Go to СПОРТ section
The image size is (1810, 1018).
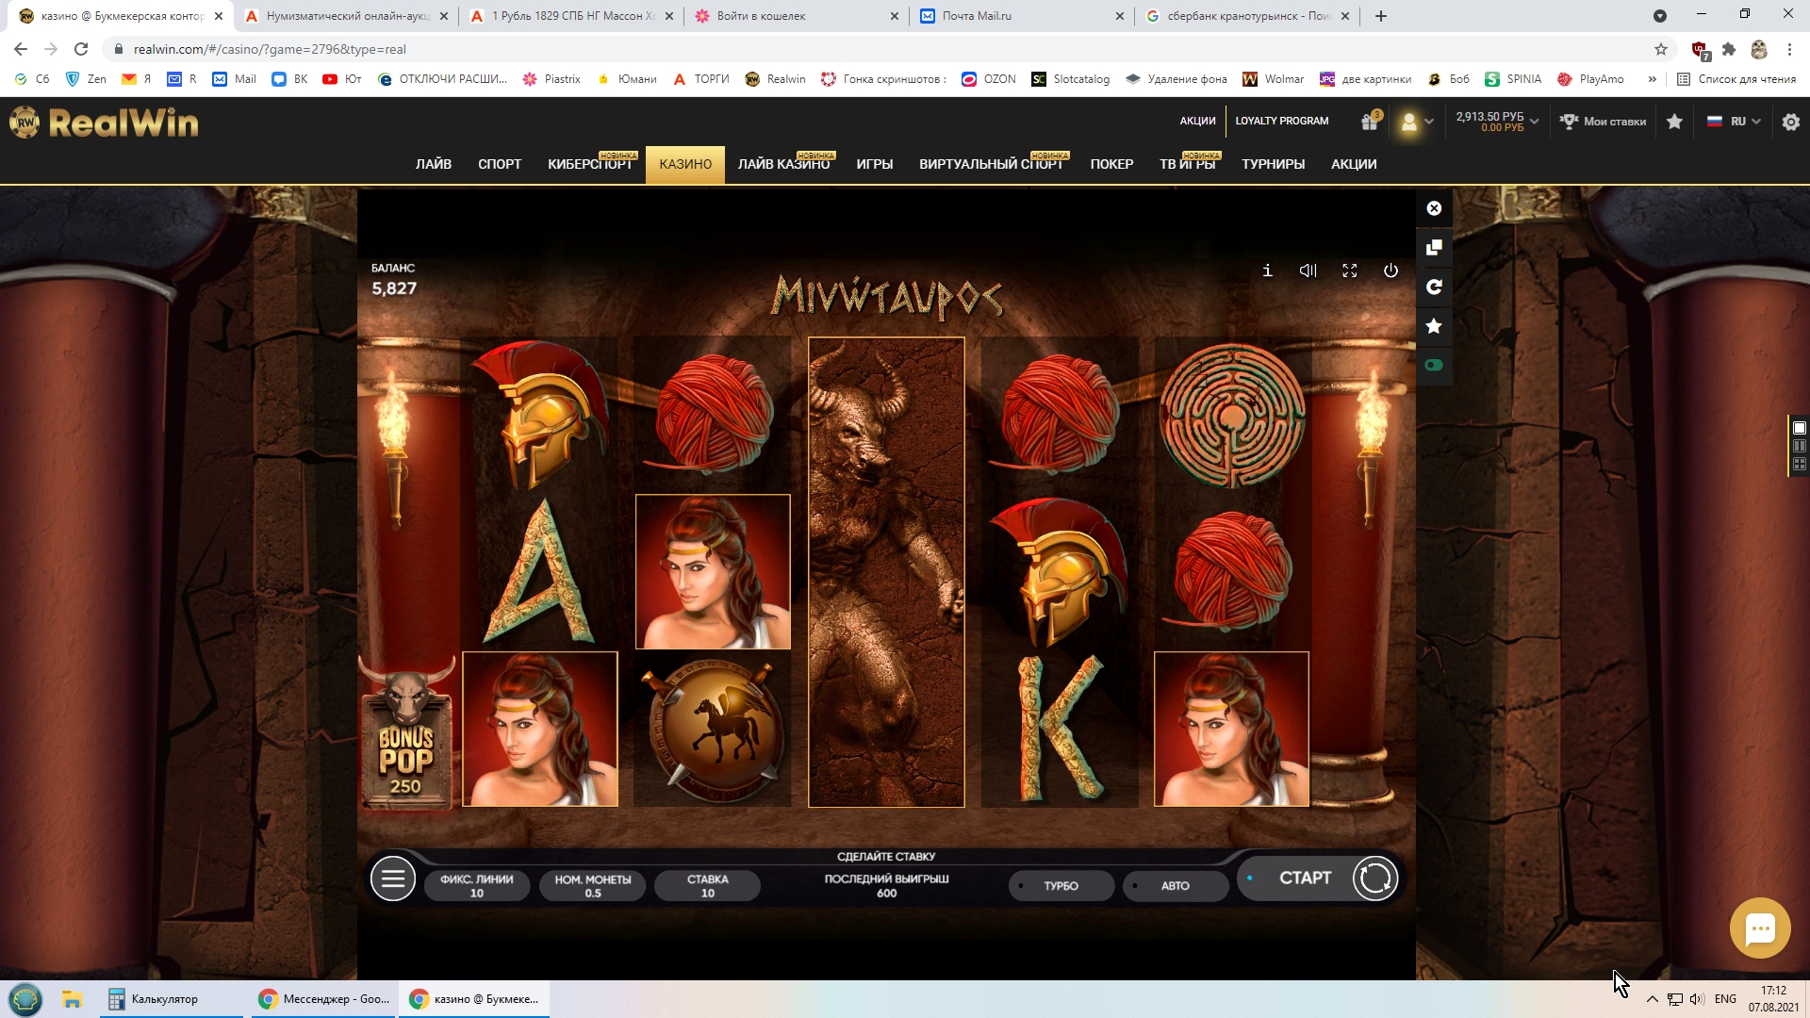tap(500, 164)
